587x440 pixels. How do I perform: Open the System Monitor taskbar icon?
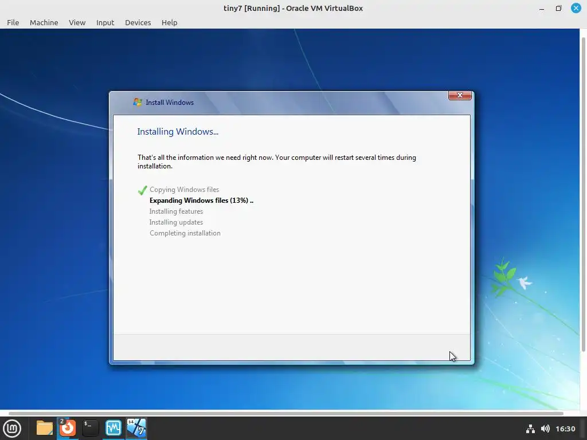[114, 429]
